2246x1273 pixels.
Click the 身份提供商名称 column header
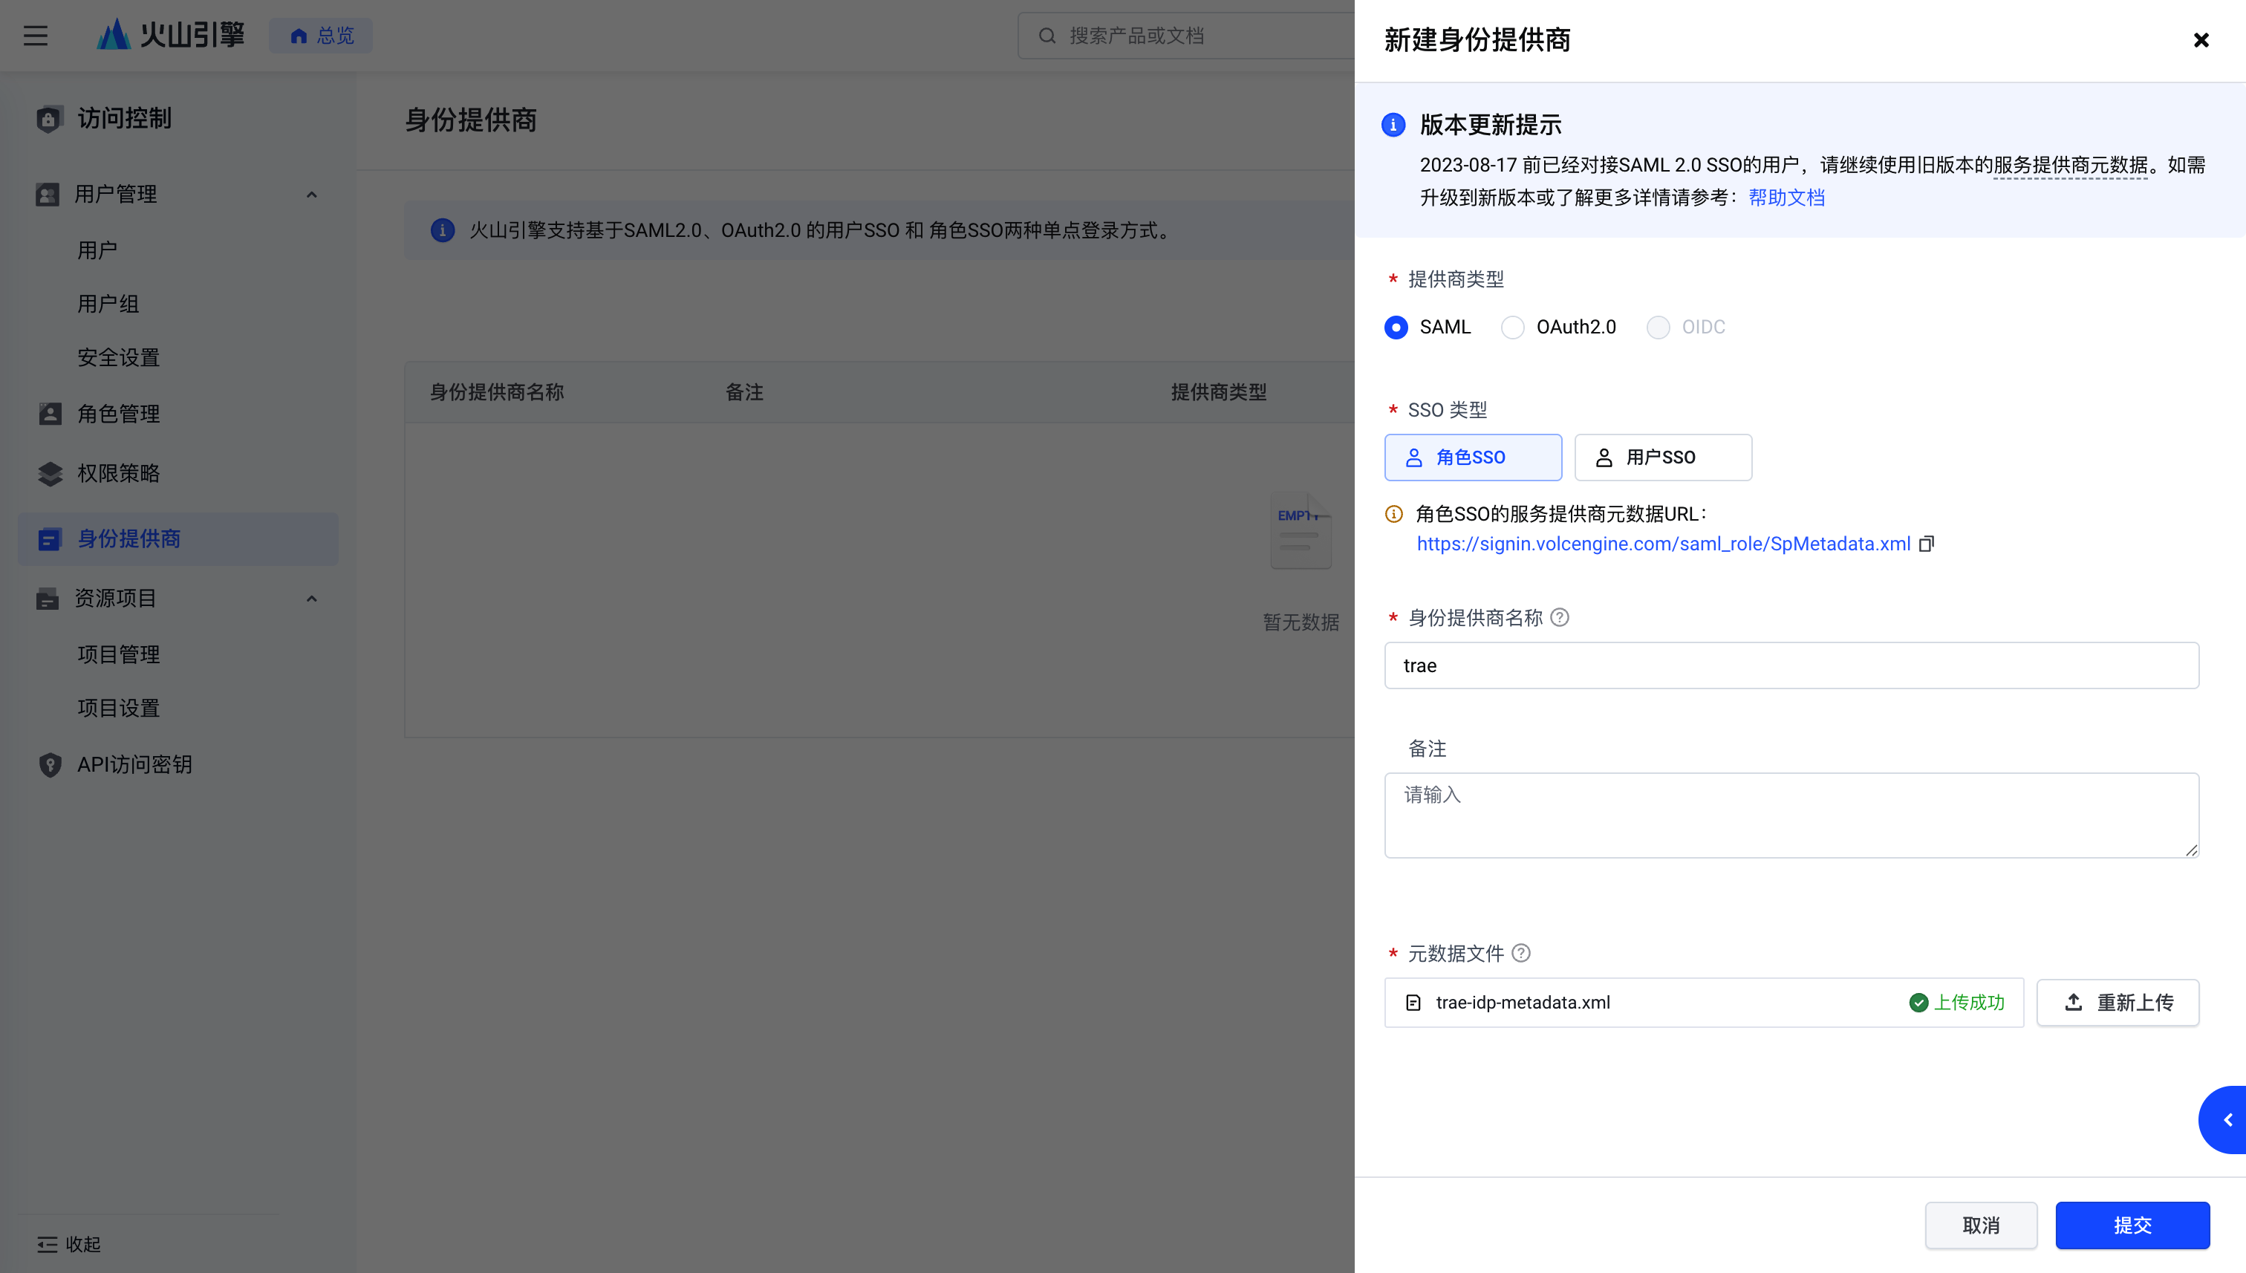[x=497, y=393]
